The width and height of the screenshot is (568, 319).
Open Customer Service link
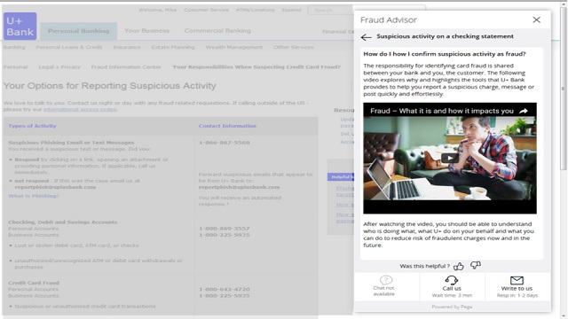click(206, 10)
